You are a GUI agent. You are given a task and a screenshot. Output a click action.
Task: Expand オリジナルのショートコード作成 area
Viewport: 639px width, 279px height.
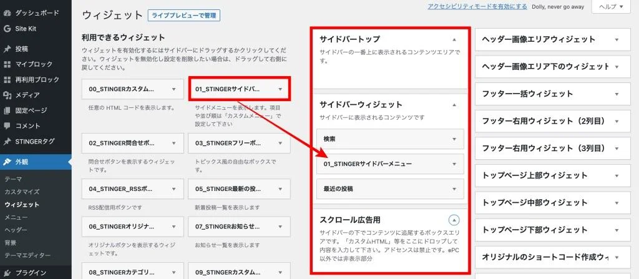(x=617, y=257)
